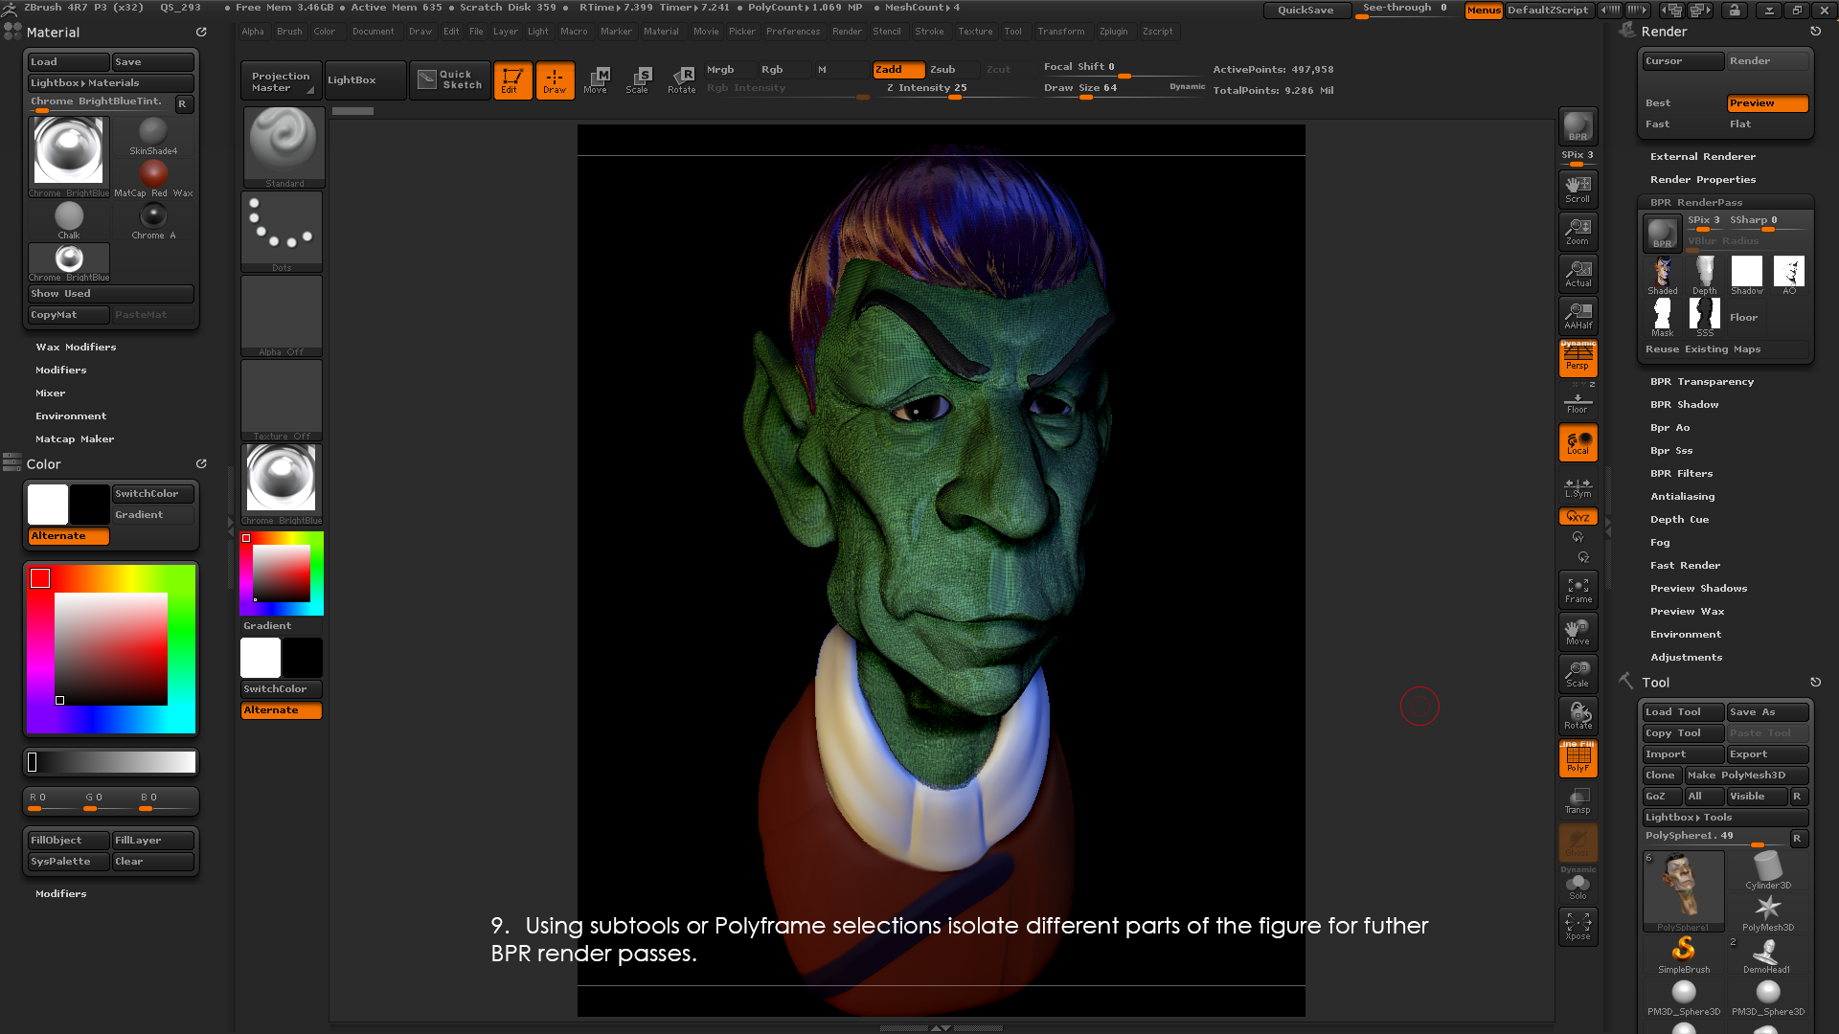Select the SimpleBrush tool icon
The height and width of the screenshot is (1034, 1839).
pyautogui.click(x=1683, y=954)
